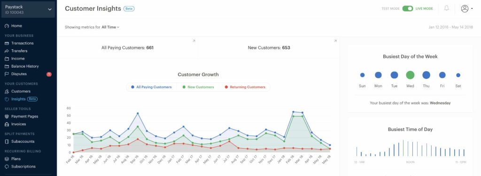Click the Sunday blue bubble
Viewport: 481px width, 176px height.
[362, 75]
